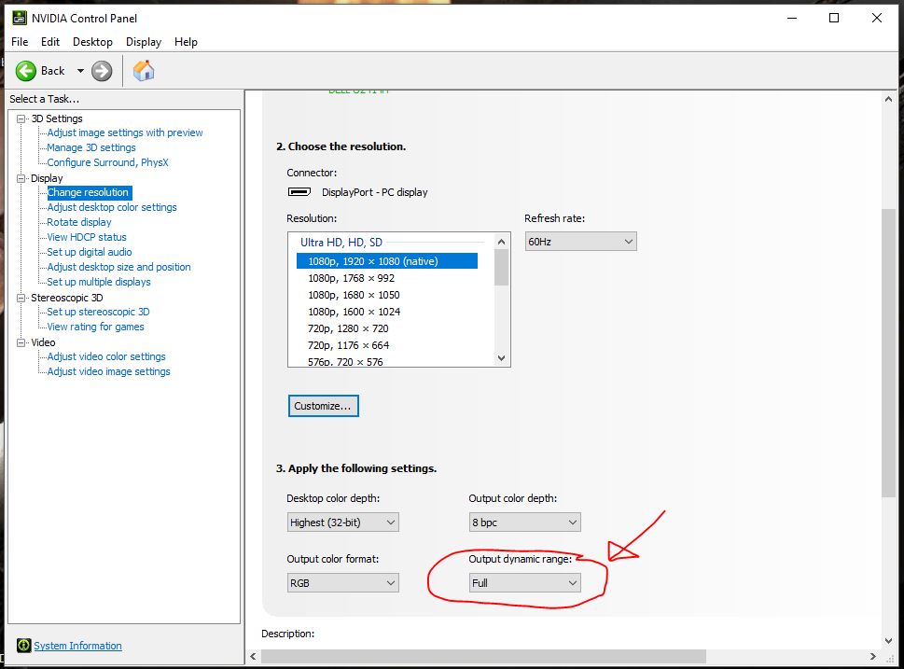
Task: Open the Help menu
Action: 186,42
